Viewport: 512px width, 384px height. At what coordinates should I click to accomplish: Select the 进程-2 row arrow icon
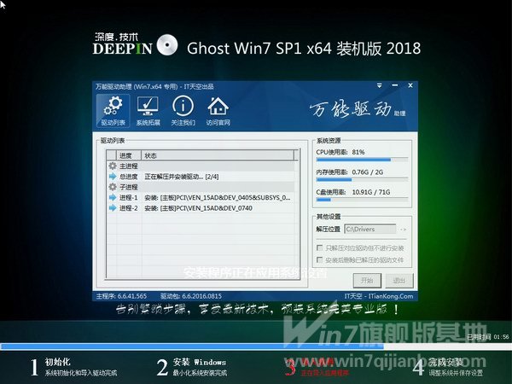(113, 208)
